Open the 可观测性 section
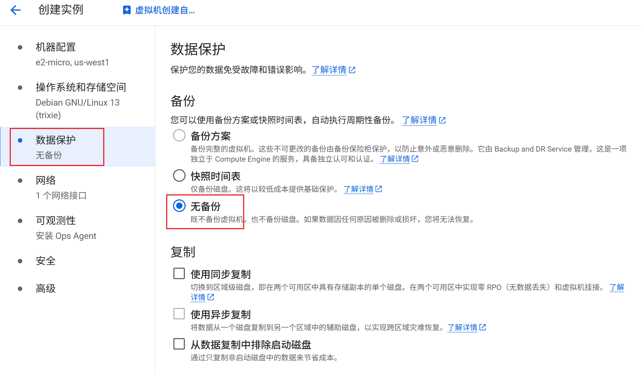 coord(56,221)
